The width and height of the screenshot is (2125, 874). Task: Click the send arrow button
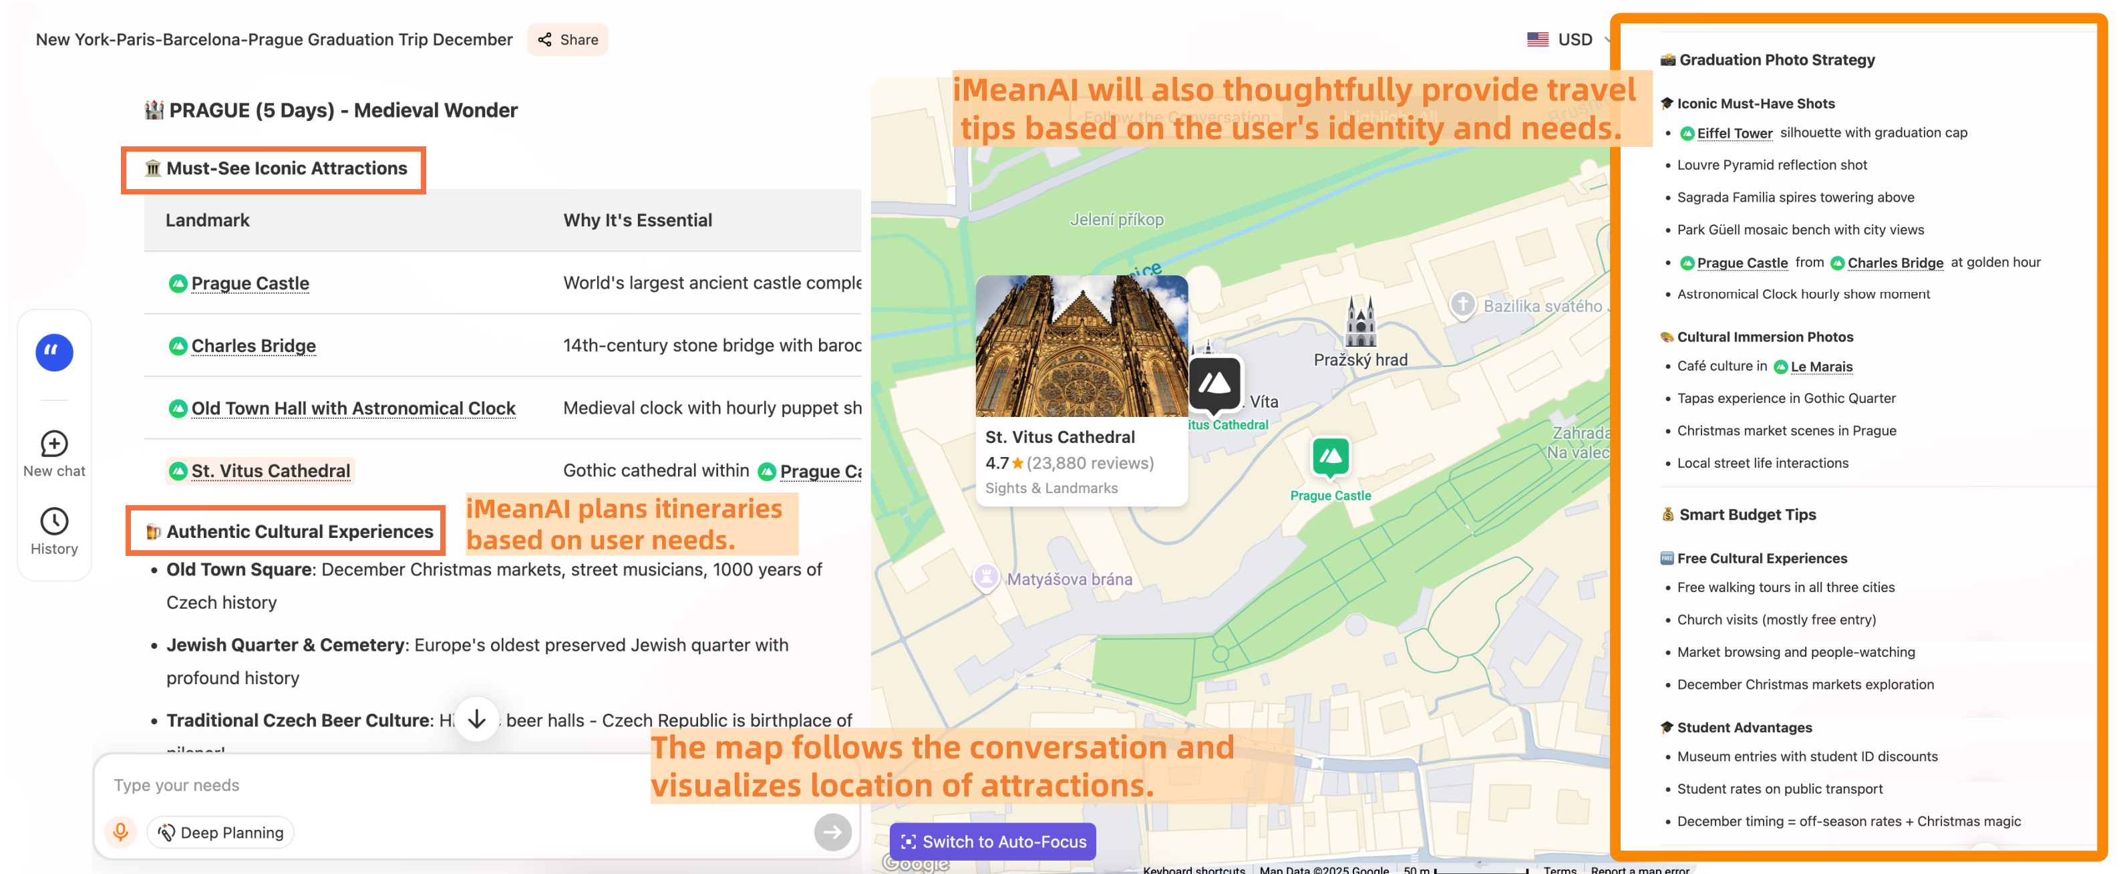[832, 832]
